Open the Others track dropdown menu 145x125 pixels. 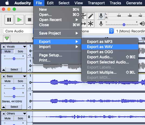pos(25,114)
